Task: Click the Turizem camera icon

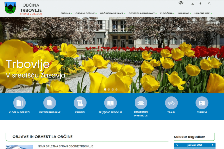Action: point(202,103)
